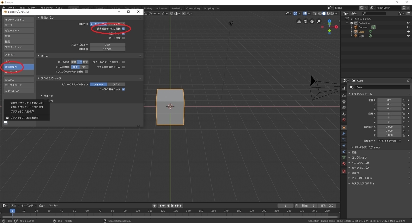Image resolution: width=412 pixels, height=223 pixels.
Task: Toggle the マウスの位置にズーム checkbox
Action: [x=123, y=67]
